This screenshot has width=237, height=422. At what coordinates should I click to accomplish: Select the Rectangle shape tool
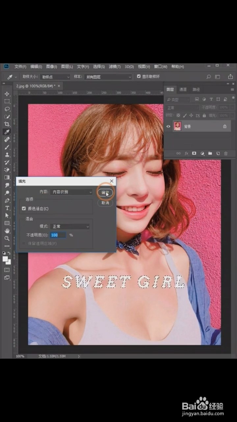click(x=7, y=223)
